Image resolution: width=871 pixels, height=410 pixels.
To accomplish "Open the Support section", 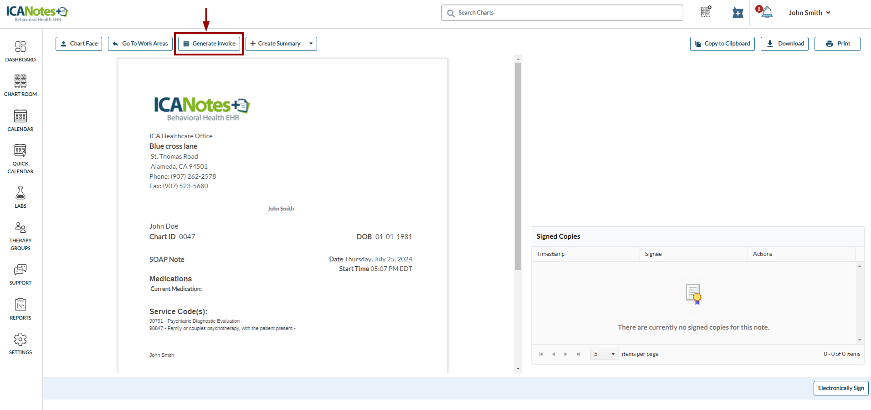I will [20, 275].
